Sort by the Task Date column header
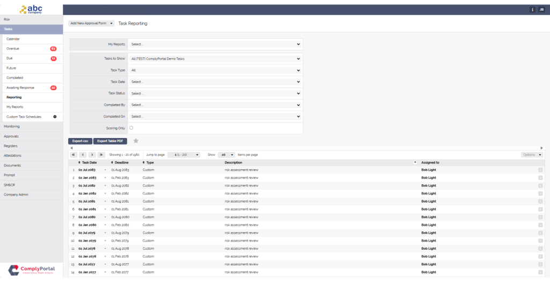 tap(89, 162)
